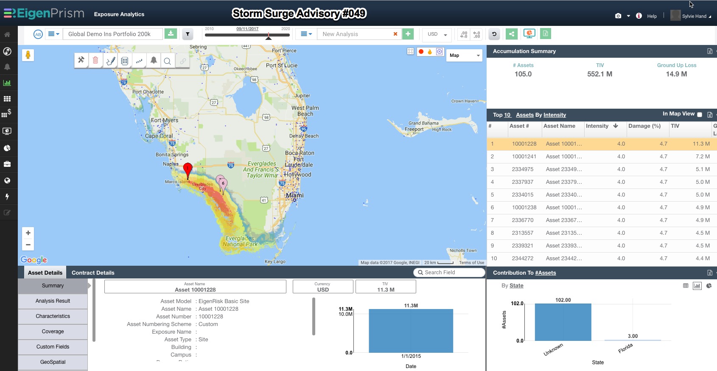Toggle map fullscreen frame icon
This screenshot has height=371, width=717.
coord(410,51)
